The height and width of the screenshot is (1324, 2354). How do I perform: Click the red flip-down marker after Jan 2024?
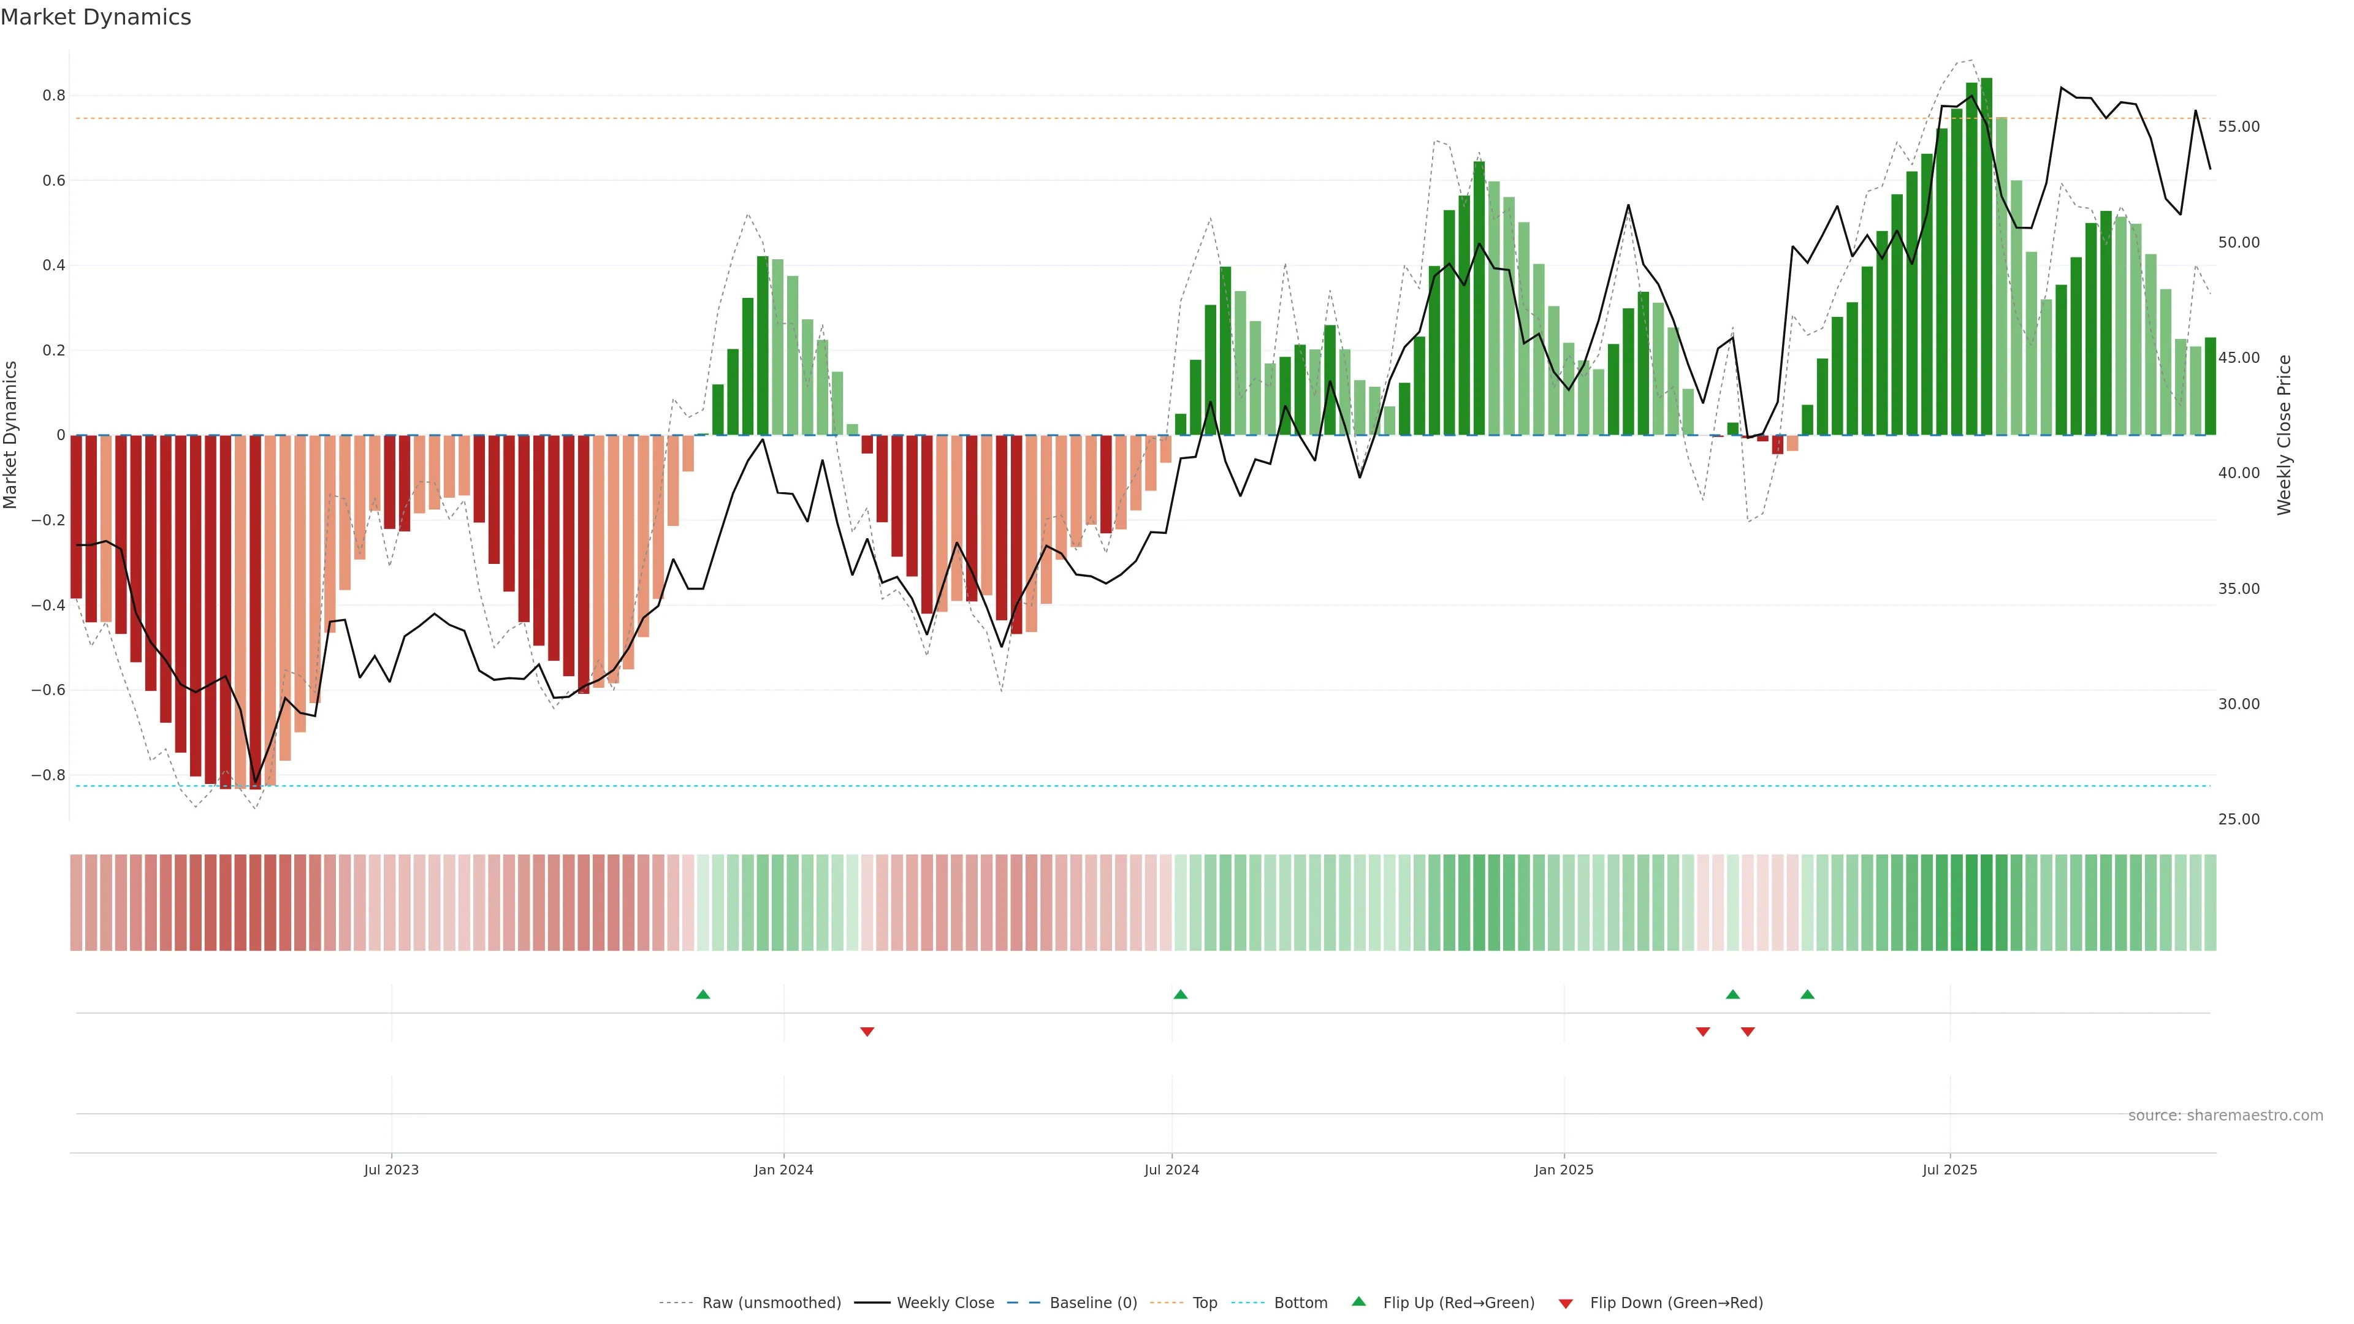867,1032
